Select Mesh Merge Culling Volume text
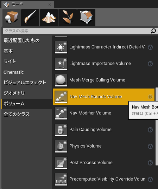The width and height of the screenshot is (158, 189). point(97,80)
